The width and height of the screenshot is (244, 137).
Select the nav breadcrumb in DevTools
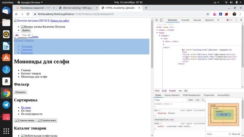(x=180, y=91)
